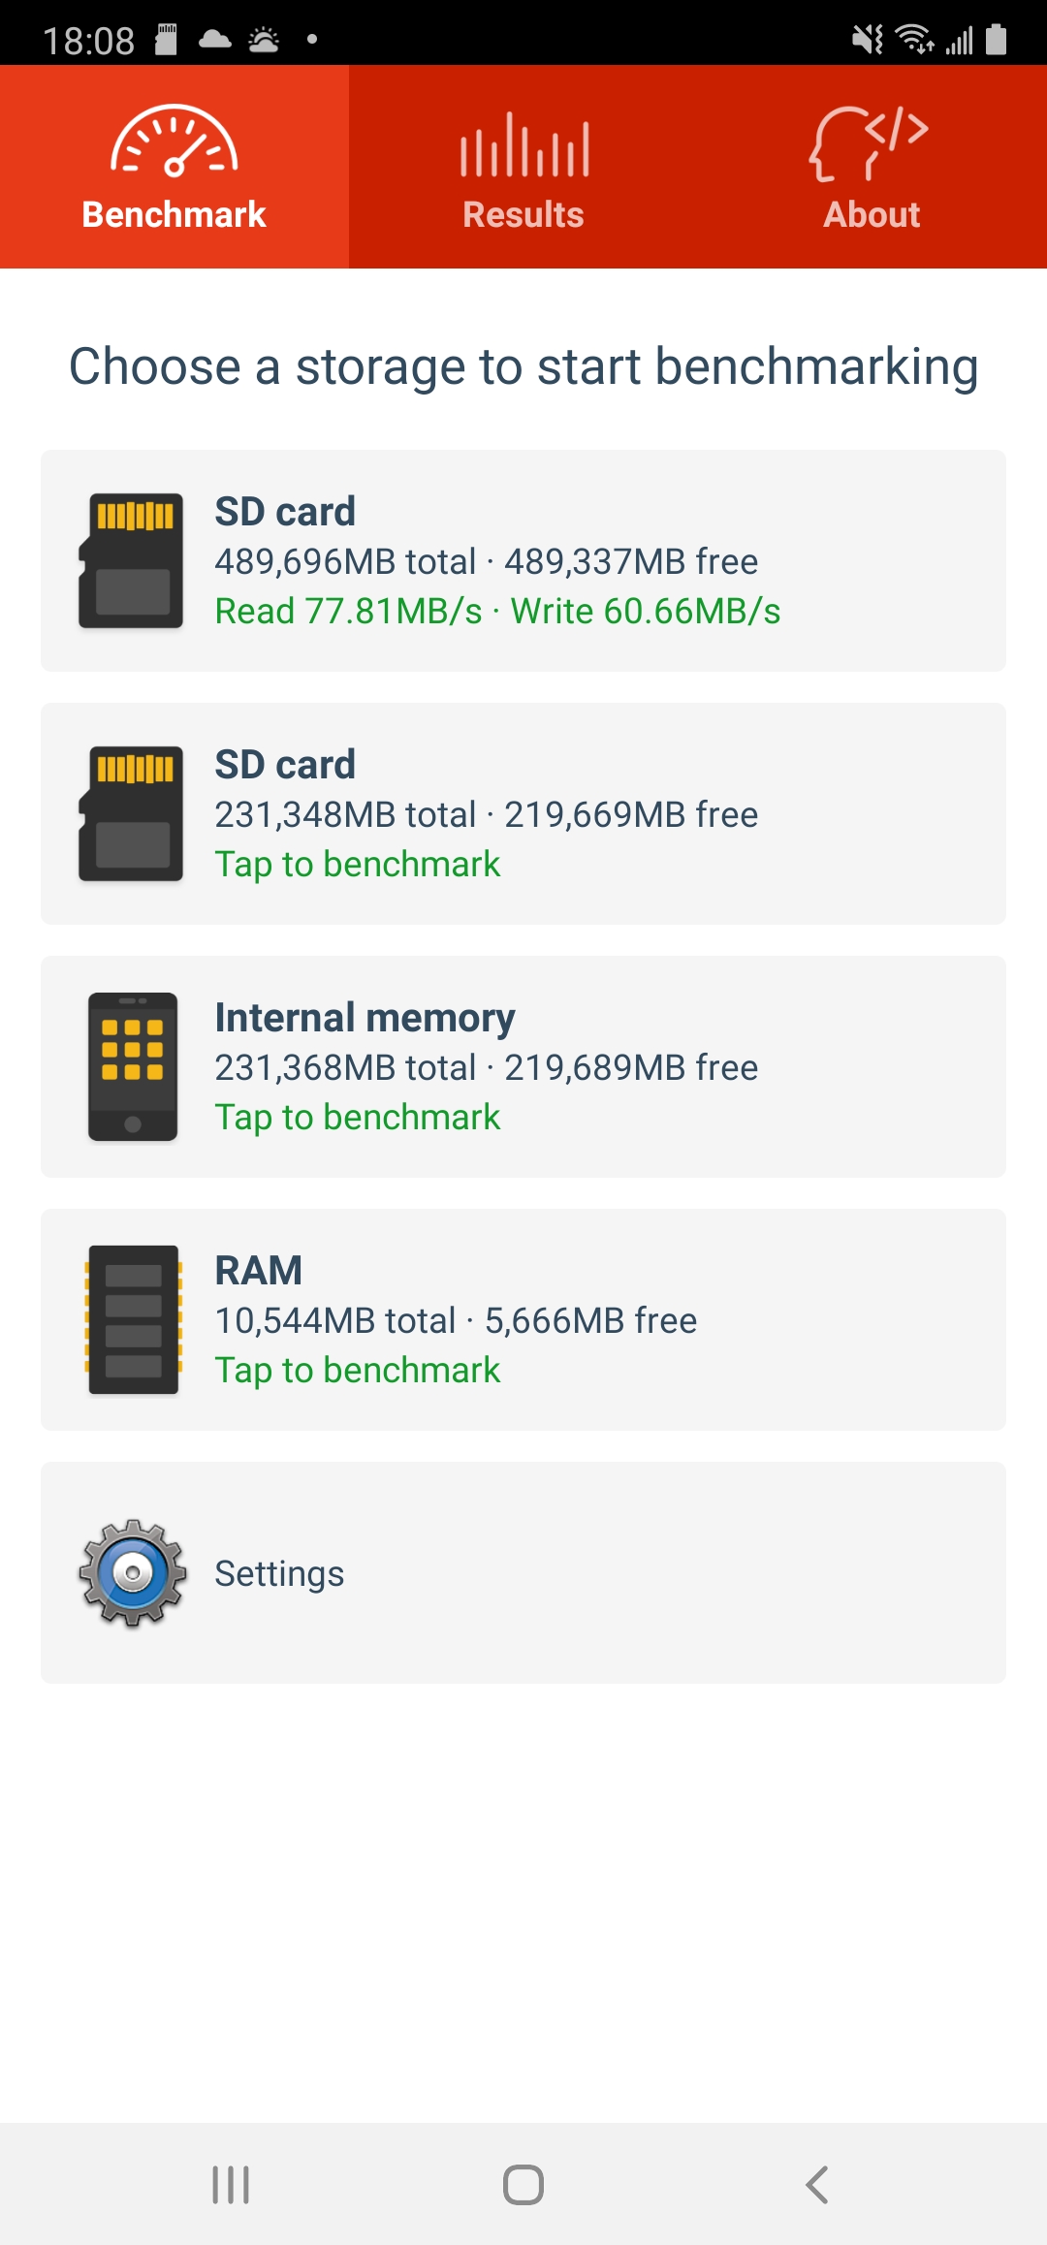Image resolution: width=1047 pixels, height=2245 pixels.
Task: Tap the 489,696MB SD card icon
Action: 132,560
